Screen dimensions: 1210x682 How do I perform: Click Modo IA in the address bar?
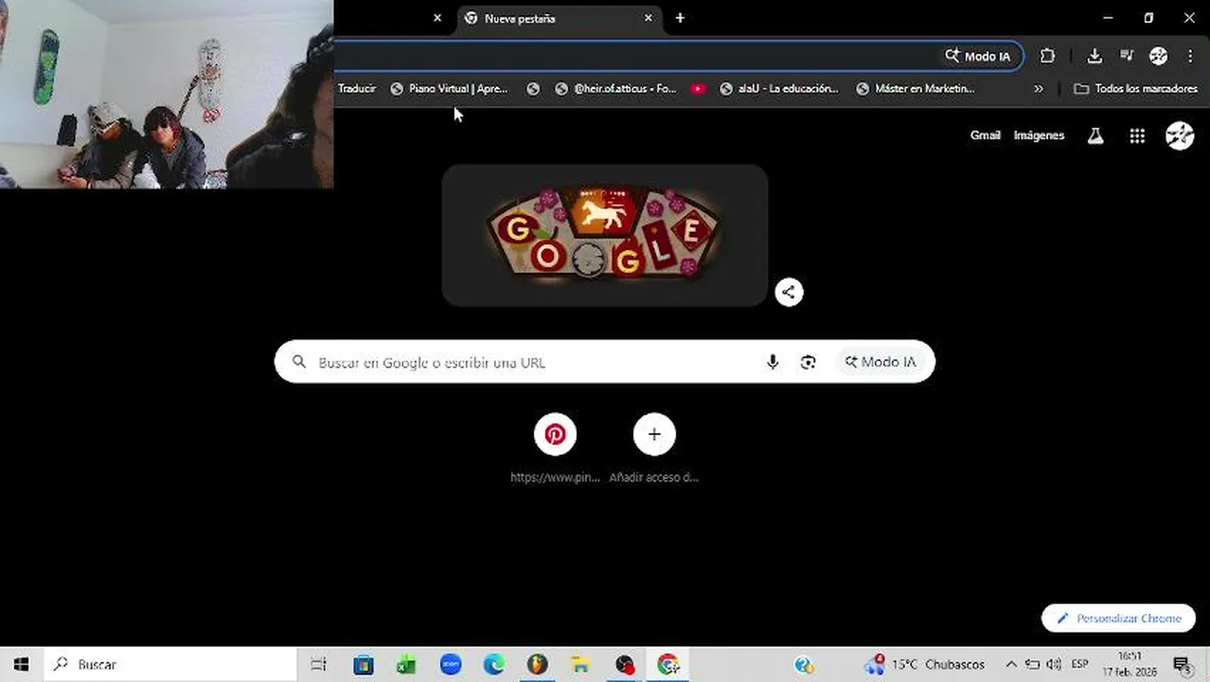point(978,56)
